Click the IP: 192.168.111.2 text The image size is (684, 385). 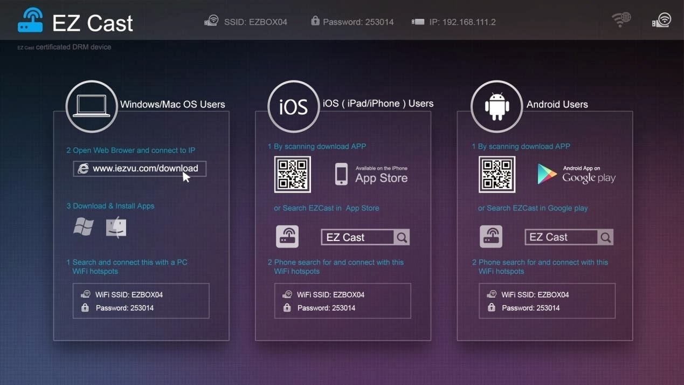click(x=462, y=22)
